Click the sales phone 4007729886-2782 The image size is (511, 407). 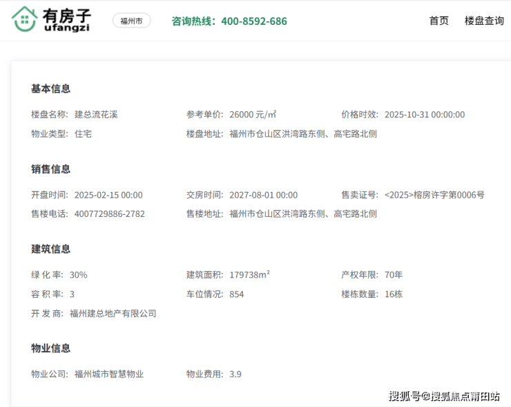pyautogui.click(x=109, y=214)
